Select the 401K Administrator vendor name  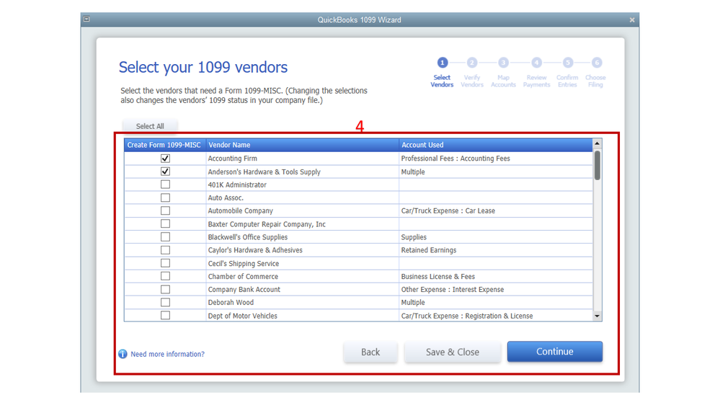click(x=237, y=184)
